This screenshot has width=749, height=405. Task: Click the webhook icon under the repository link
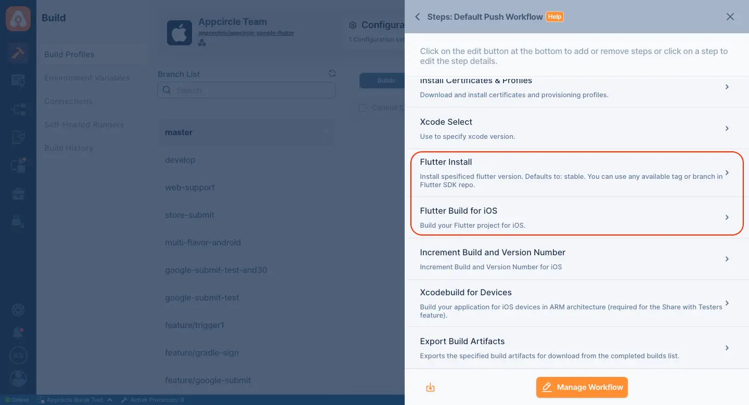[202, 43]
